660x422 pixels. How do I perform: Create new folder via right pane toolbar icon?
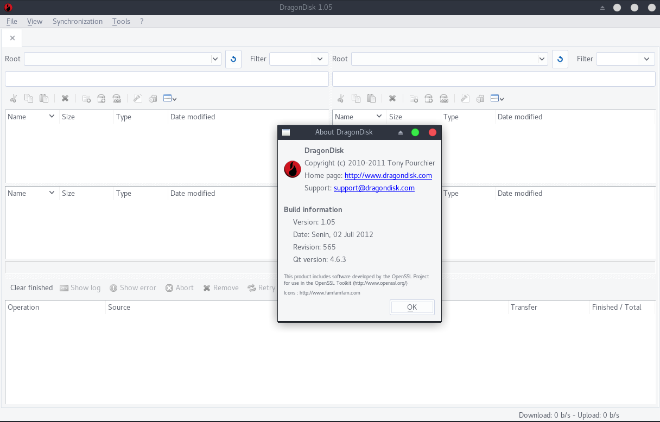click(x=414, y=98)
